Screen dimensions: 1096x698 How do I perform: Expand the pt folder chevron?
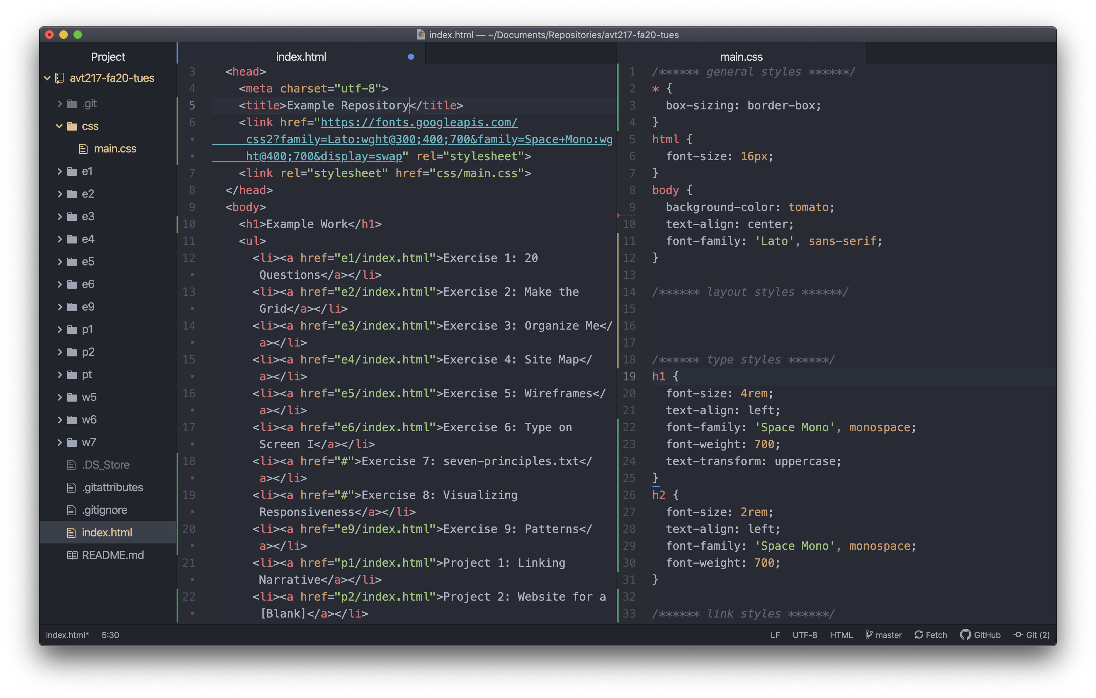tap(60, 375)
